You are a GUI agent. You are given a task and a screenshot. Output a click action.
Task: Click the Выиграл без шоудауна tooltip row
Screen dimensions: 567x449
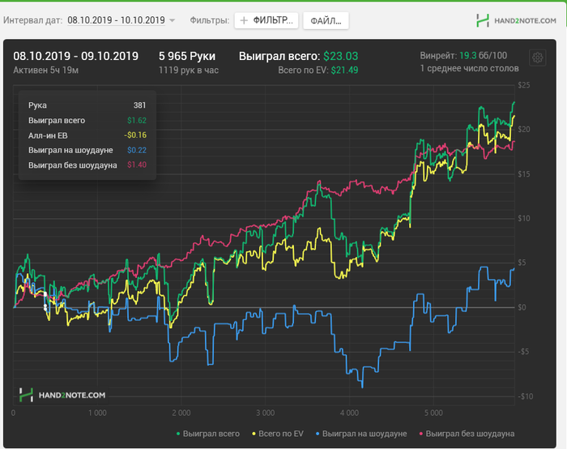click(x=87, y=165)
